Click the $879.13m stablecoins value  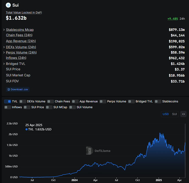point(176,30)
